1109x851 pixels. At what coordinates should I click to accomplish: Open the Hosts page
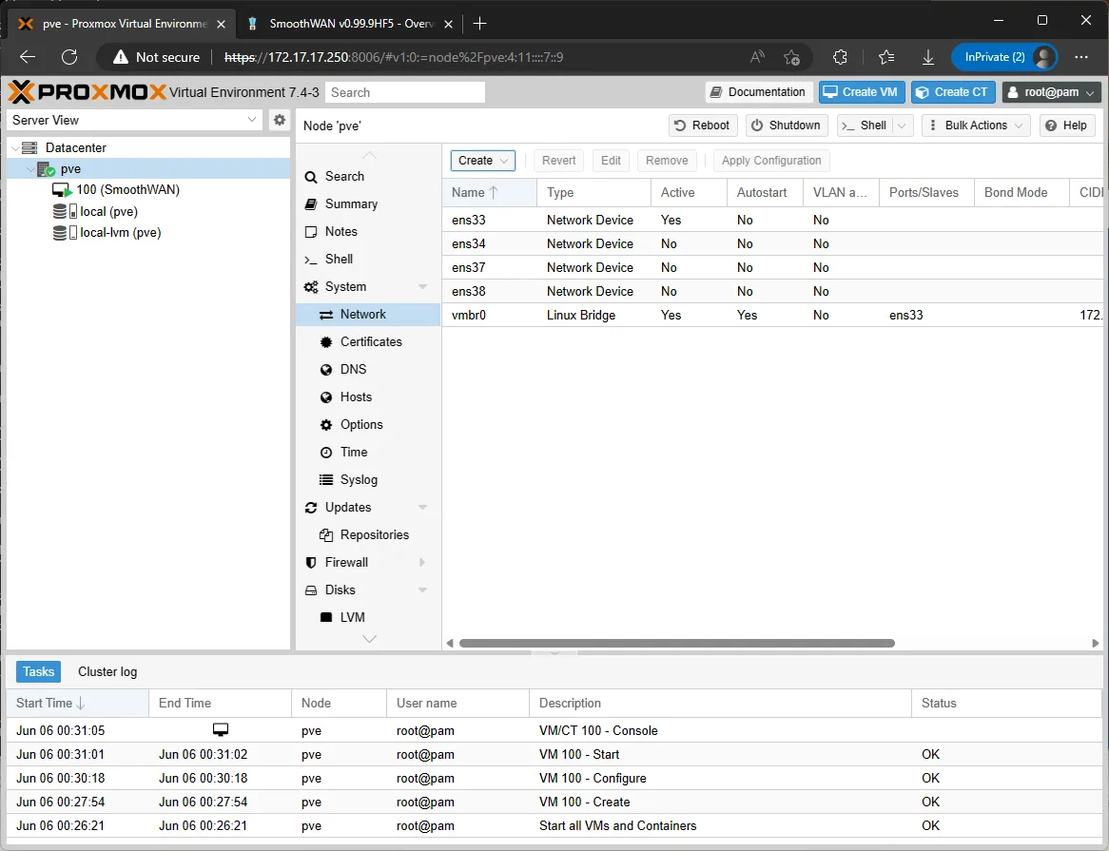368,397
